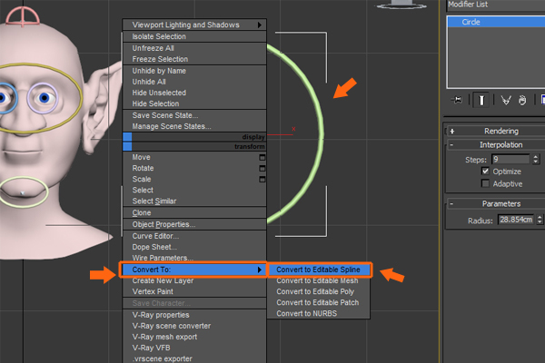Adjust Steps spinner arrows
The image size is (545, 363).
(536, 160)
